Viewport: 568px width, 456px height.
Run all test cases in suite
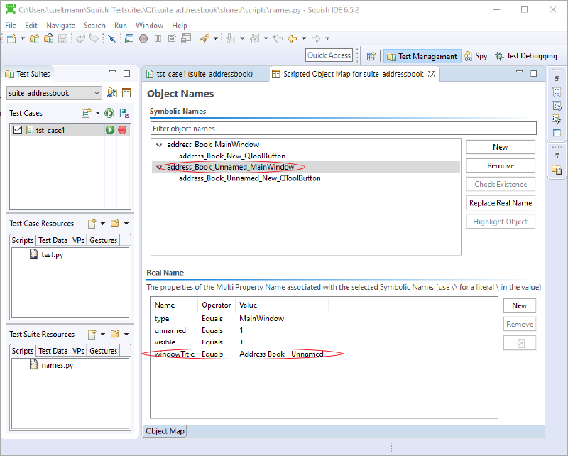109,113
